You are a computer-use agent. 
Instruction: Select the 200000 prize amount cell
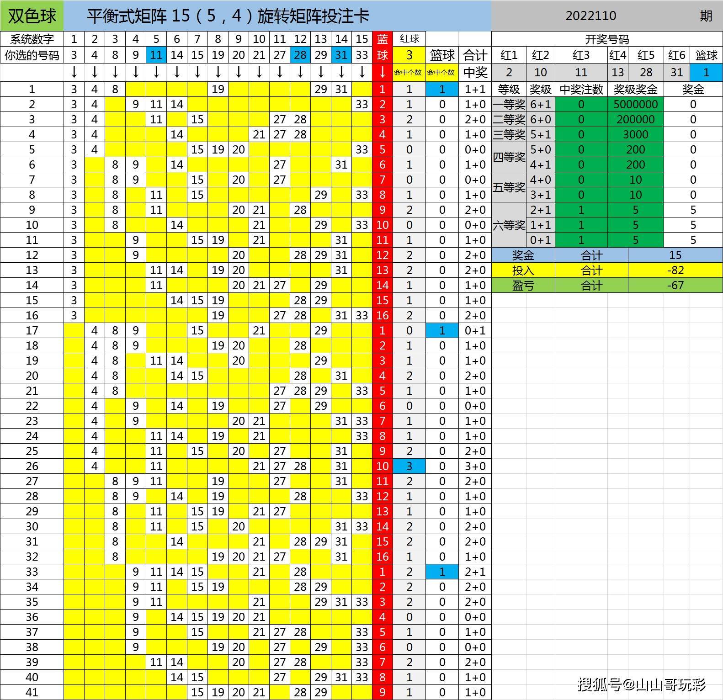635,120
